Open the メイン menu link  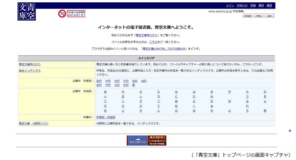230,5
